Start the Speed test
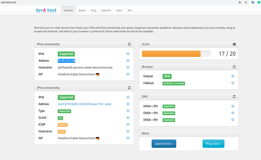The image size is (261, 160). click(164, 144)
